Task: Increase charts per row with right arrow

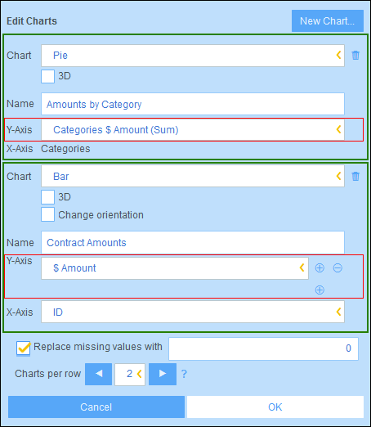Action: (x=163, y=374)
